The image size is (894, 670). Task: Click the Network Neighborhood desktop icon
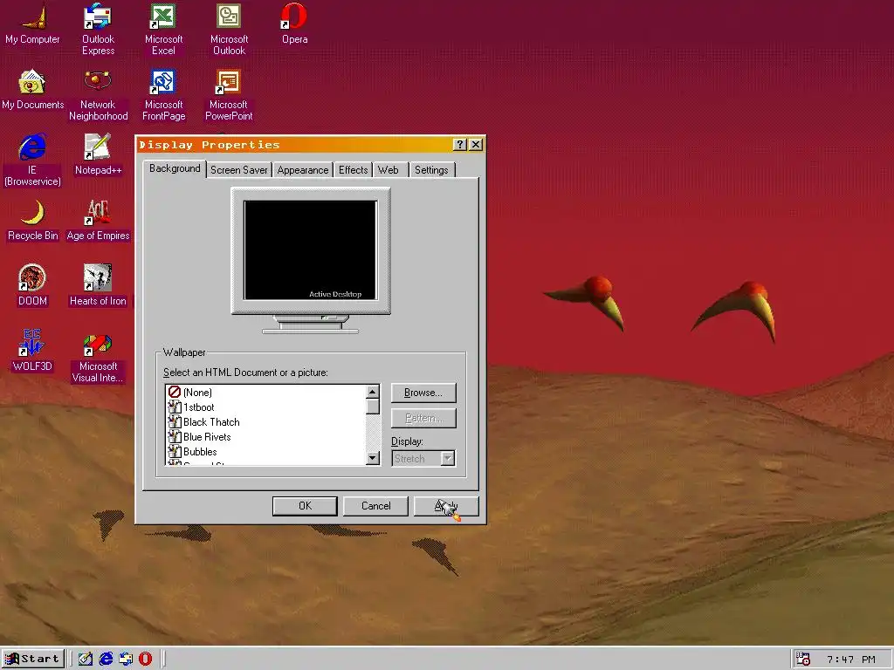tap(98, 94)
